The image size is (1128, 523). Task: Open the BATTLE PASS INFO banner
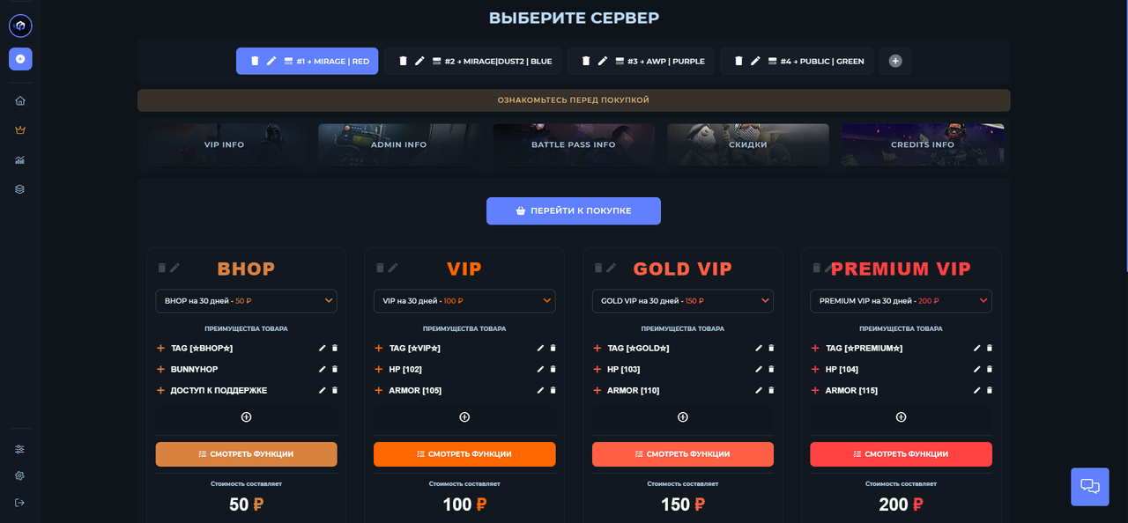pyautogui.click(x=574, y=144)
